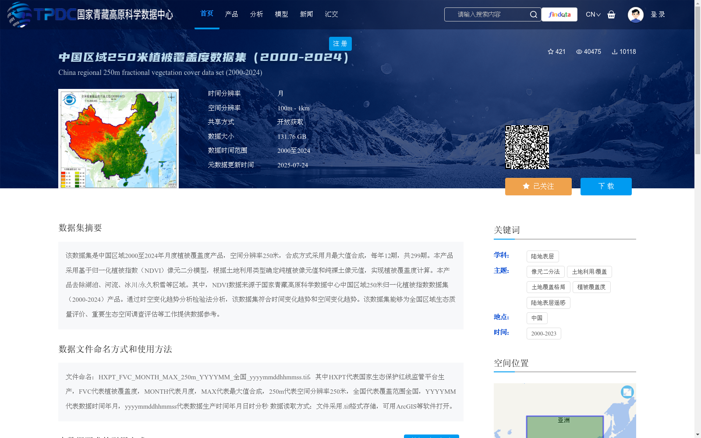Focus the 请输入搜索内容 search field

tap(486, 14)
